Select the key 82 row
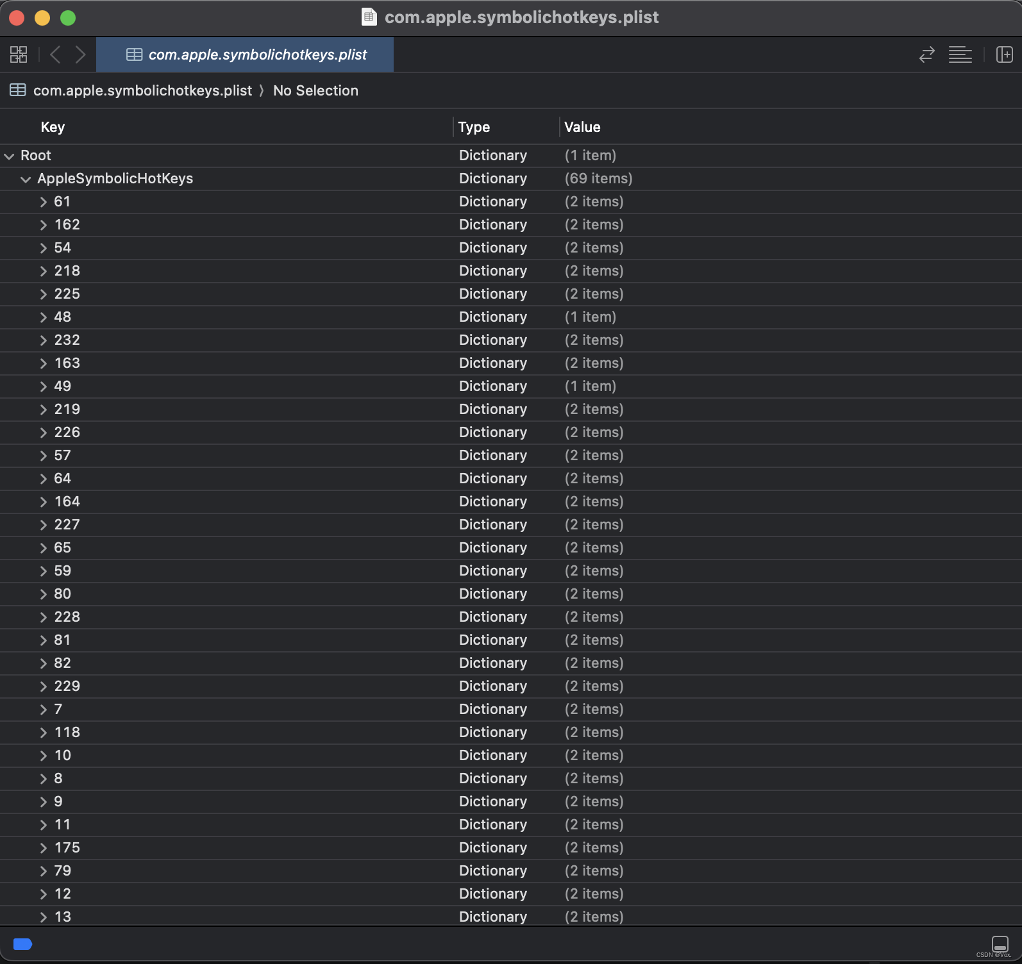1022x964 pixels. (x=511, y=663)
